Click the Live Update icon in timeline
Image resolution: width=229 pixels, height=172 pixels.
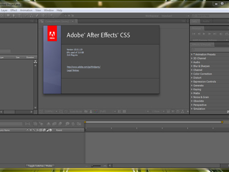click(35, 123)
